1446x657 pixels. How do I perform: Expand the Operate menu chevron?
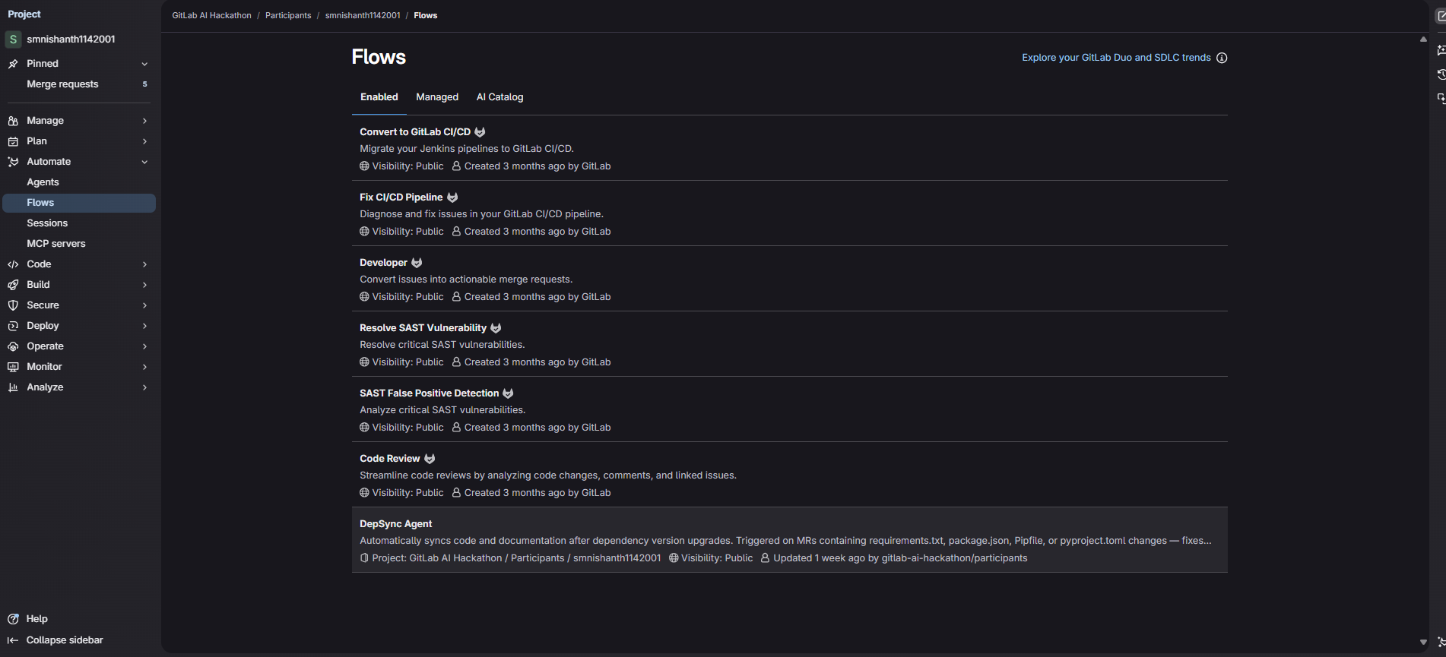[144, 346]
